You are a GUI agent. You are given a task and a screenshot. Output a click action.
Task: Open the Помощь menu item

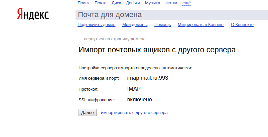tap(163, 25)
